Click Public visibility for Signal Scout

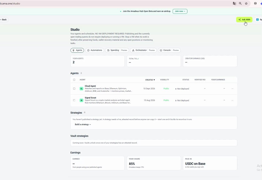(166, 100)
